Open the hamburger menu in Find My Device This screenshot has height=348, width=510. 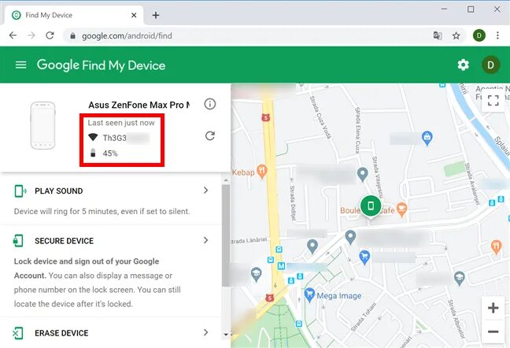20,65
